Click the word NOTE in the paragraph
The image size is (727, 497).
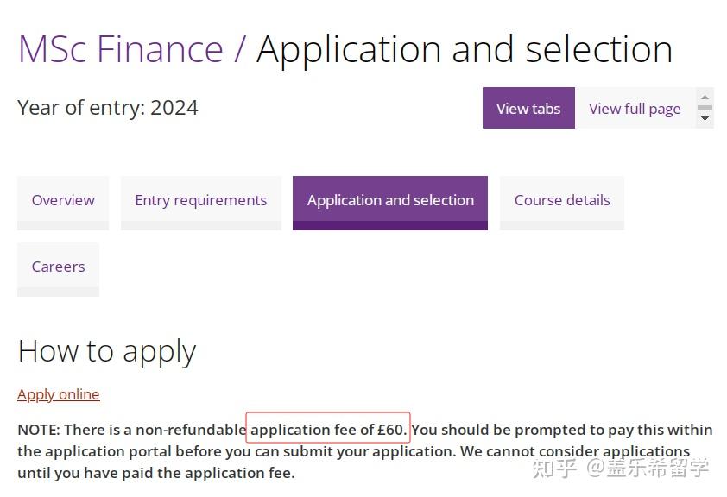(x=38, y=429)
